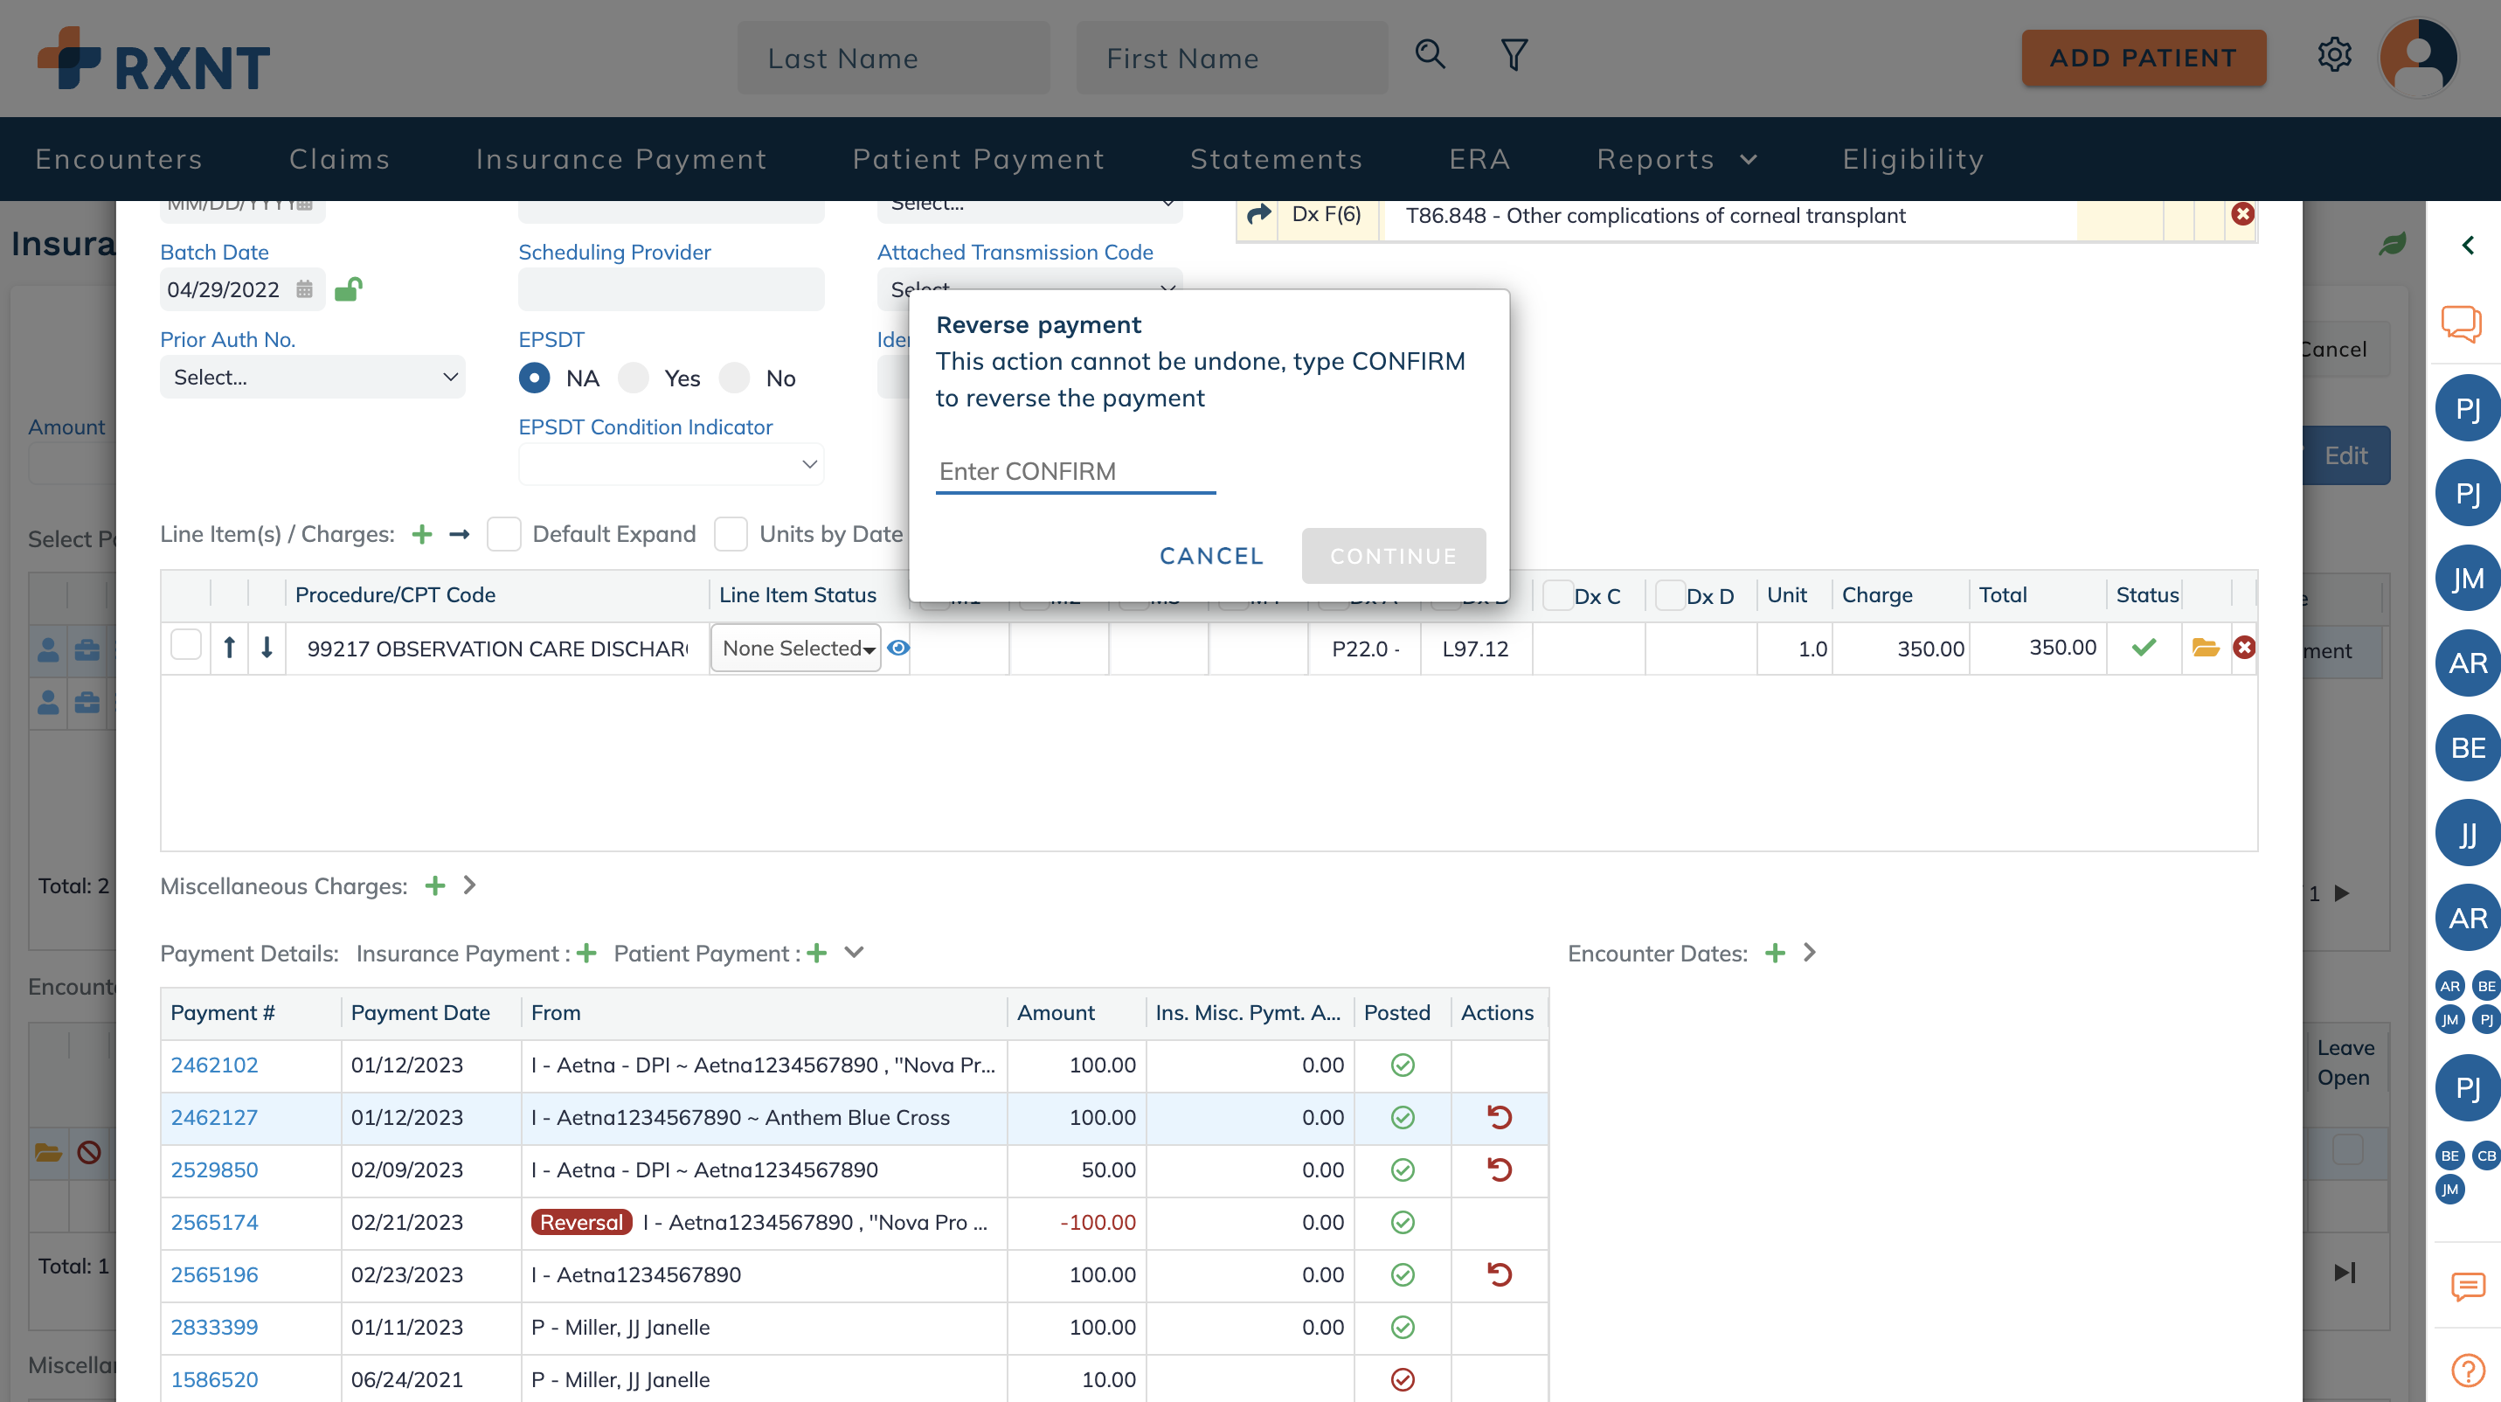The width and height of the screenshot is (2501, 1402).
Task: Open the EPSDT Condition Indicator dropdown
Action: [671, 464]
